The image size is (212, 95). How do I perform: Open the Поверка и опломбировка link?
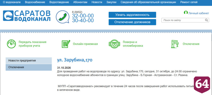click(x=133, y=44)
